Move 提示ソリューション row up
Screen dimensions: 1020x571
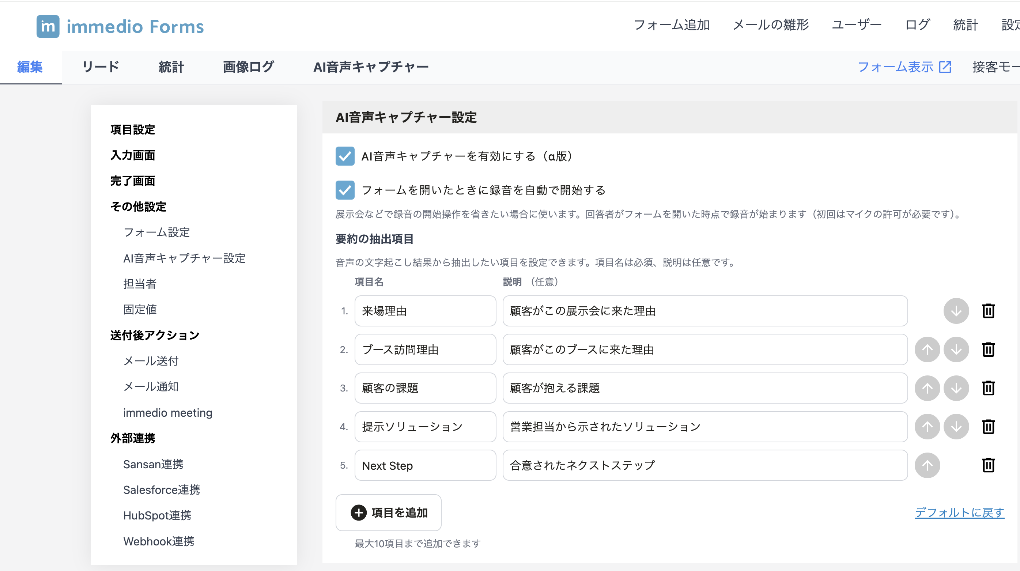pos(927,427)
